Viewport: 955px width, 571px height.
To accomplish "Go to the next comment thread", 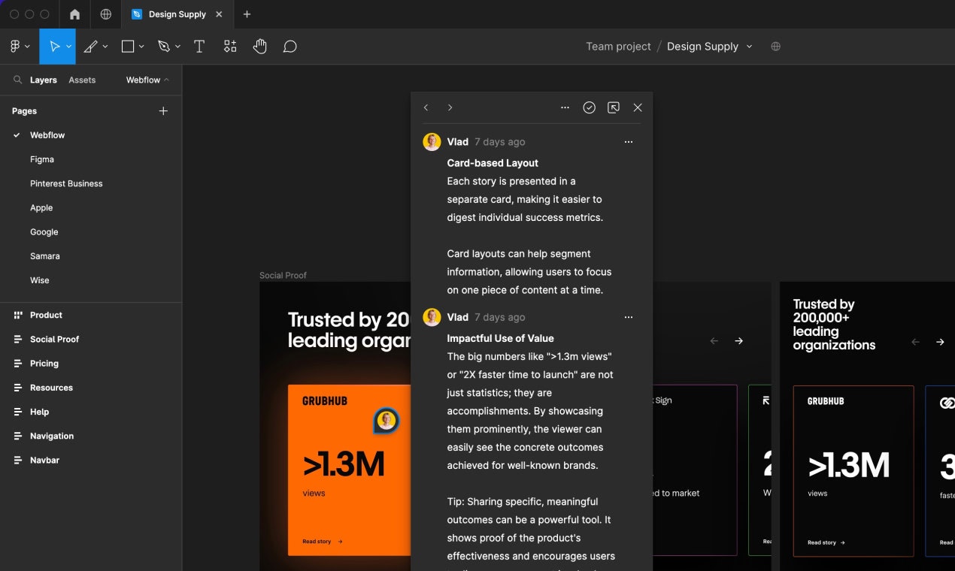I will [x=450, y=107].
